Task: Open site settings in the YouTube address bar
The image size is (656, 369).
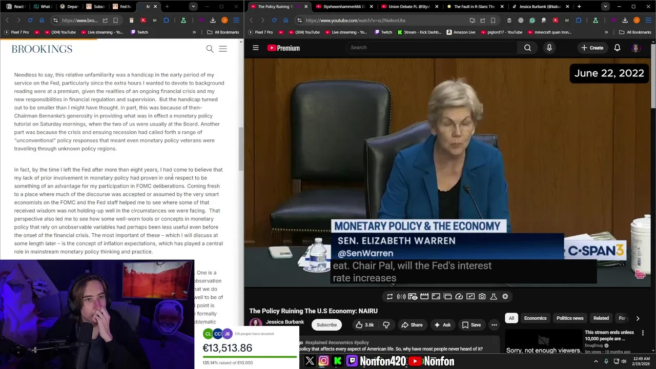Action: 299,20
